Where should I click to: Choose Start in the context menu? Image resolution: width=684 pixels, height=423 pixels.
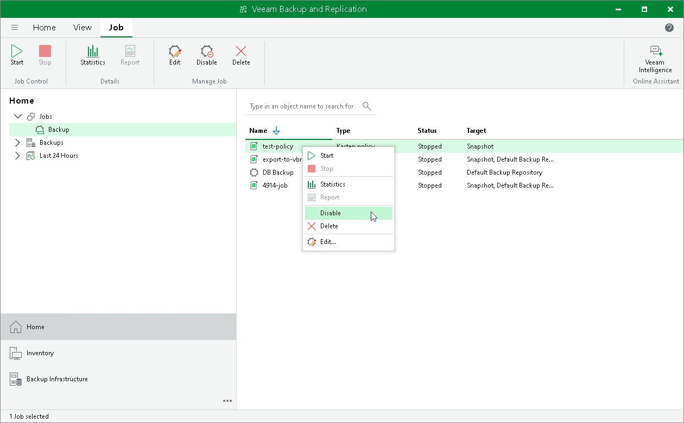(x=349, y=156)
